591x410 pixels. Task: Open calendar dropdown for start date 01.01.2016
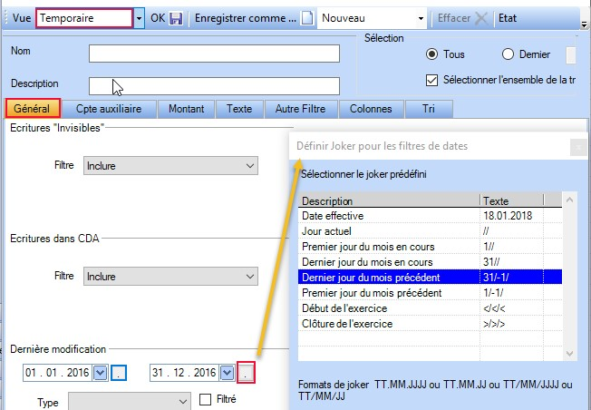[101, 373]
